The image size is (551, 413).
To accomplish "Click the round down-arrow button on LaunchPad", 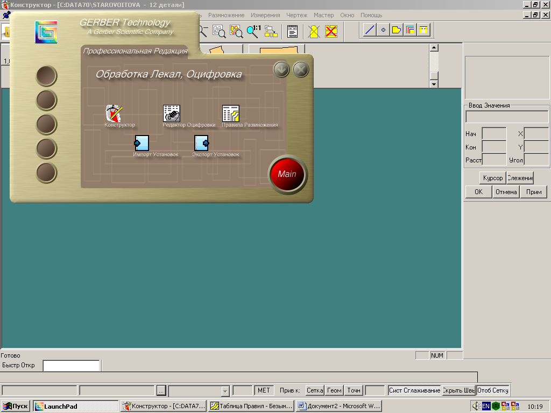I will click(281, 69).
